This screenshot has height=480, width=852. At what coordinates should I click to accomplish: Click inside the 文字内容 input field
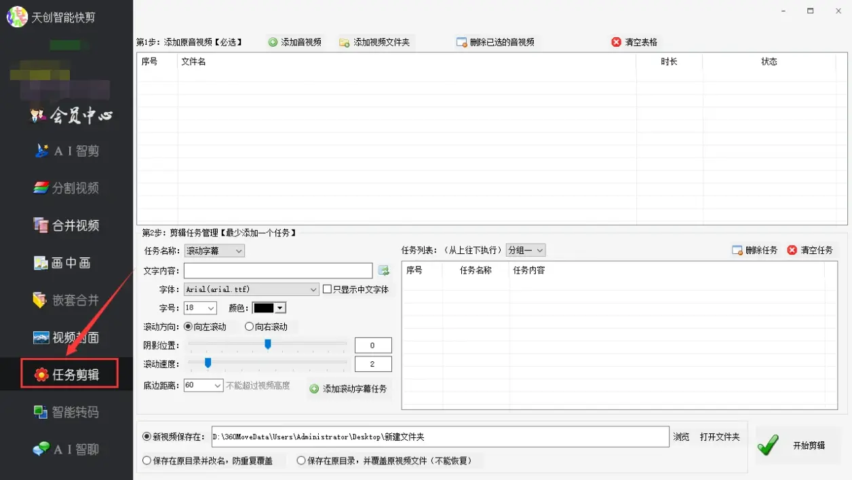[x=278, y=270]
